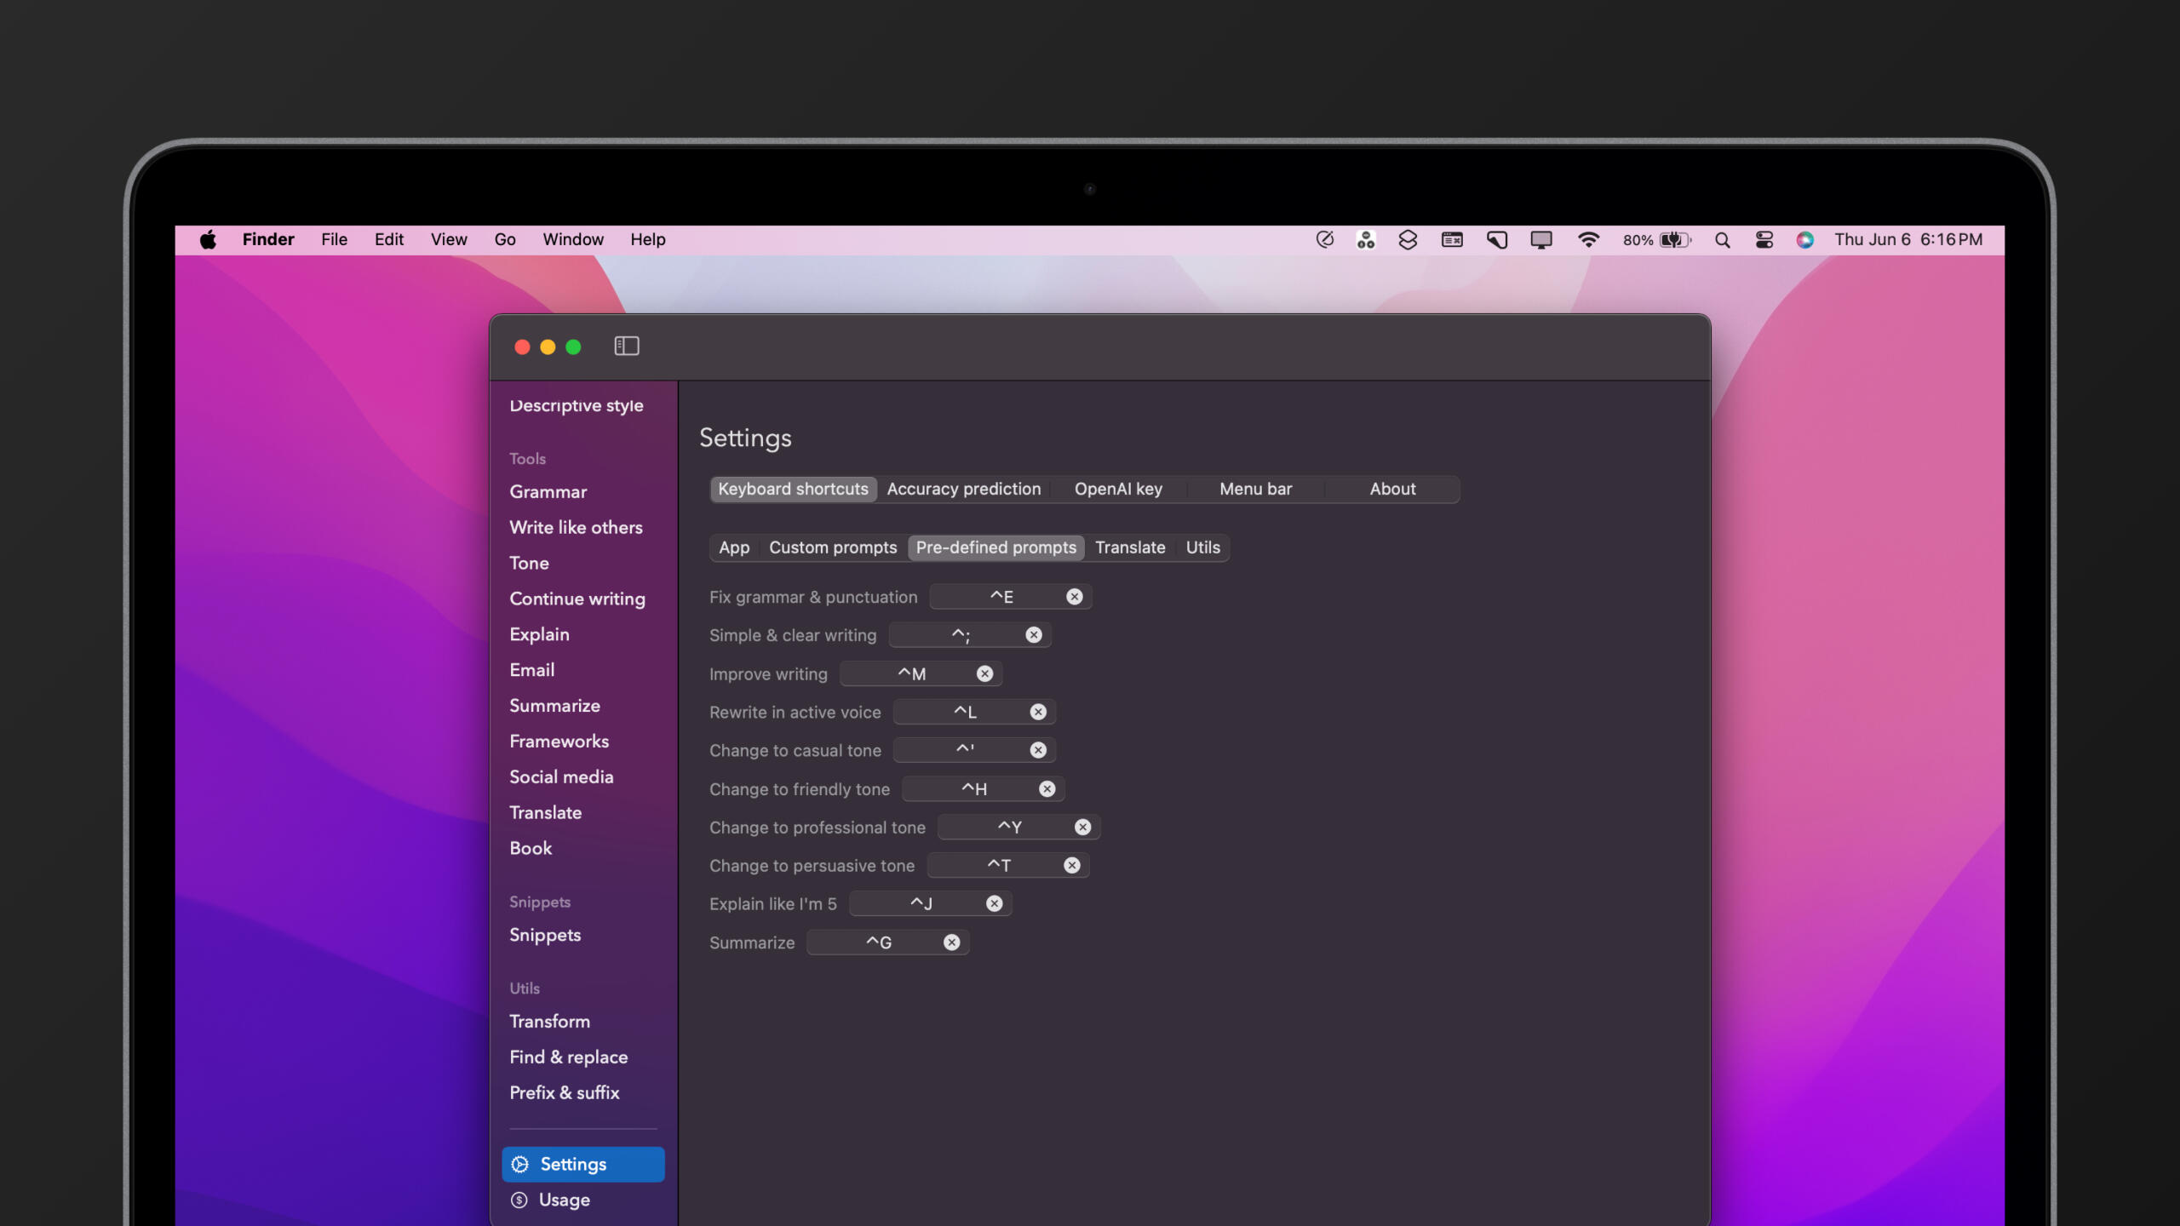Screen dimensions: 2180x1226
Task: Open Spotlight search in the menu bar
Action: [1722, 240]
